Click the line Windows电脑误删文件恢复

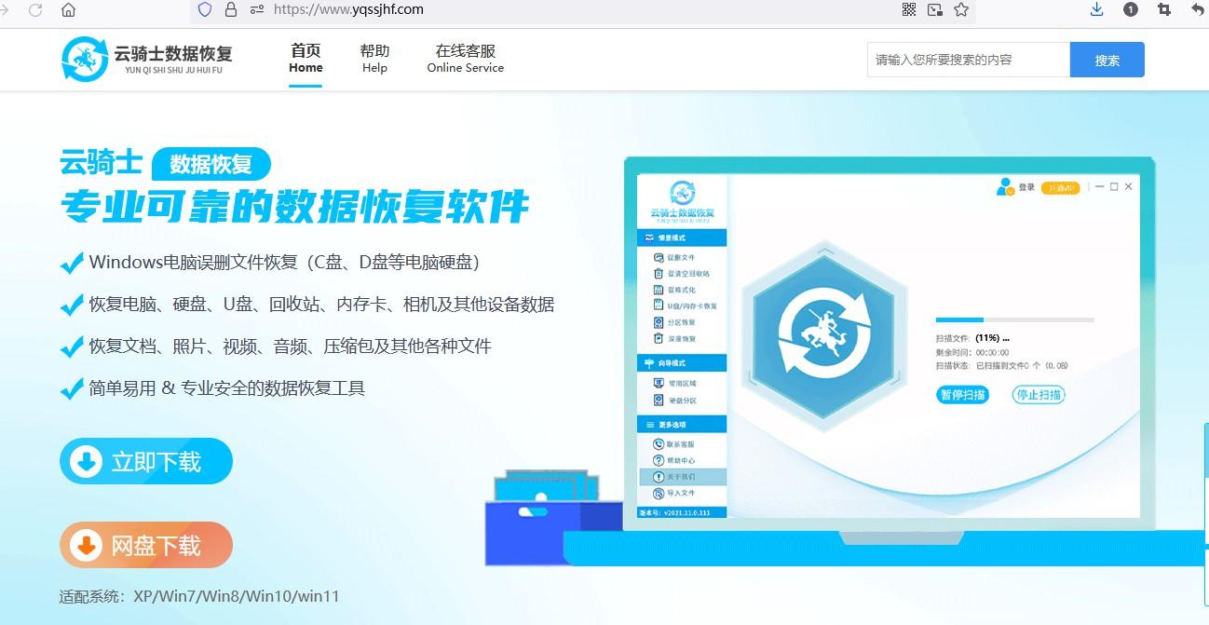pos(284,263)
